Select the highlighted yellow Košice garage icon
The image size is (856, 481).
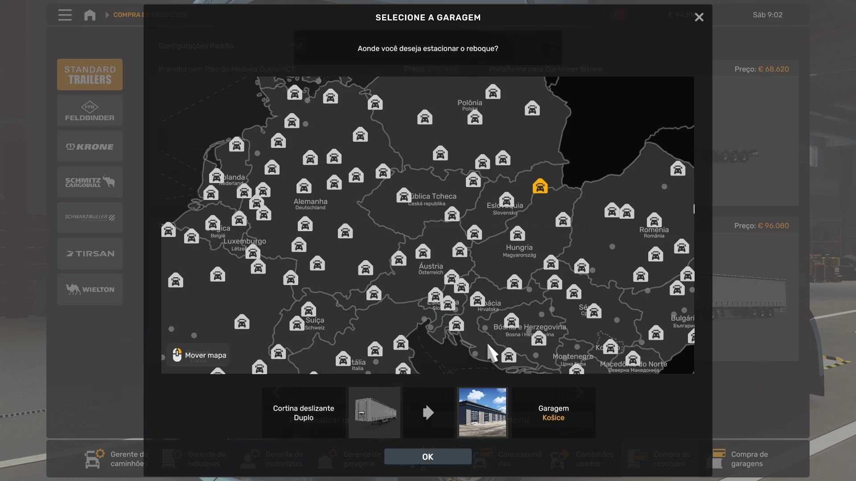(x=540, y=186)
